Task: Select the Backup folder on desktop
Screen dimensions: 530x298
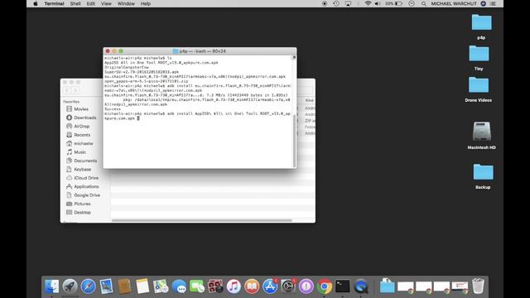Action: 483,171
